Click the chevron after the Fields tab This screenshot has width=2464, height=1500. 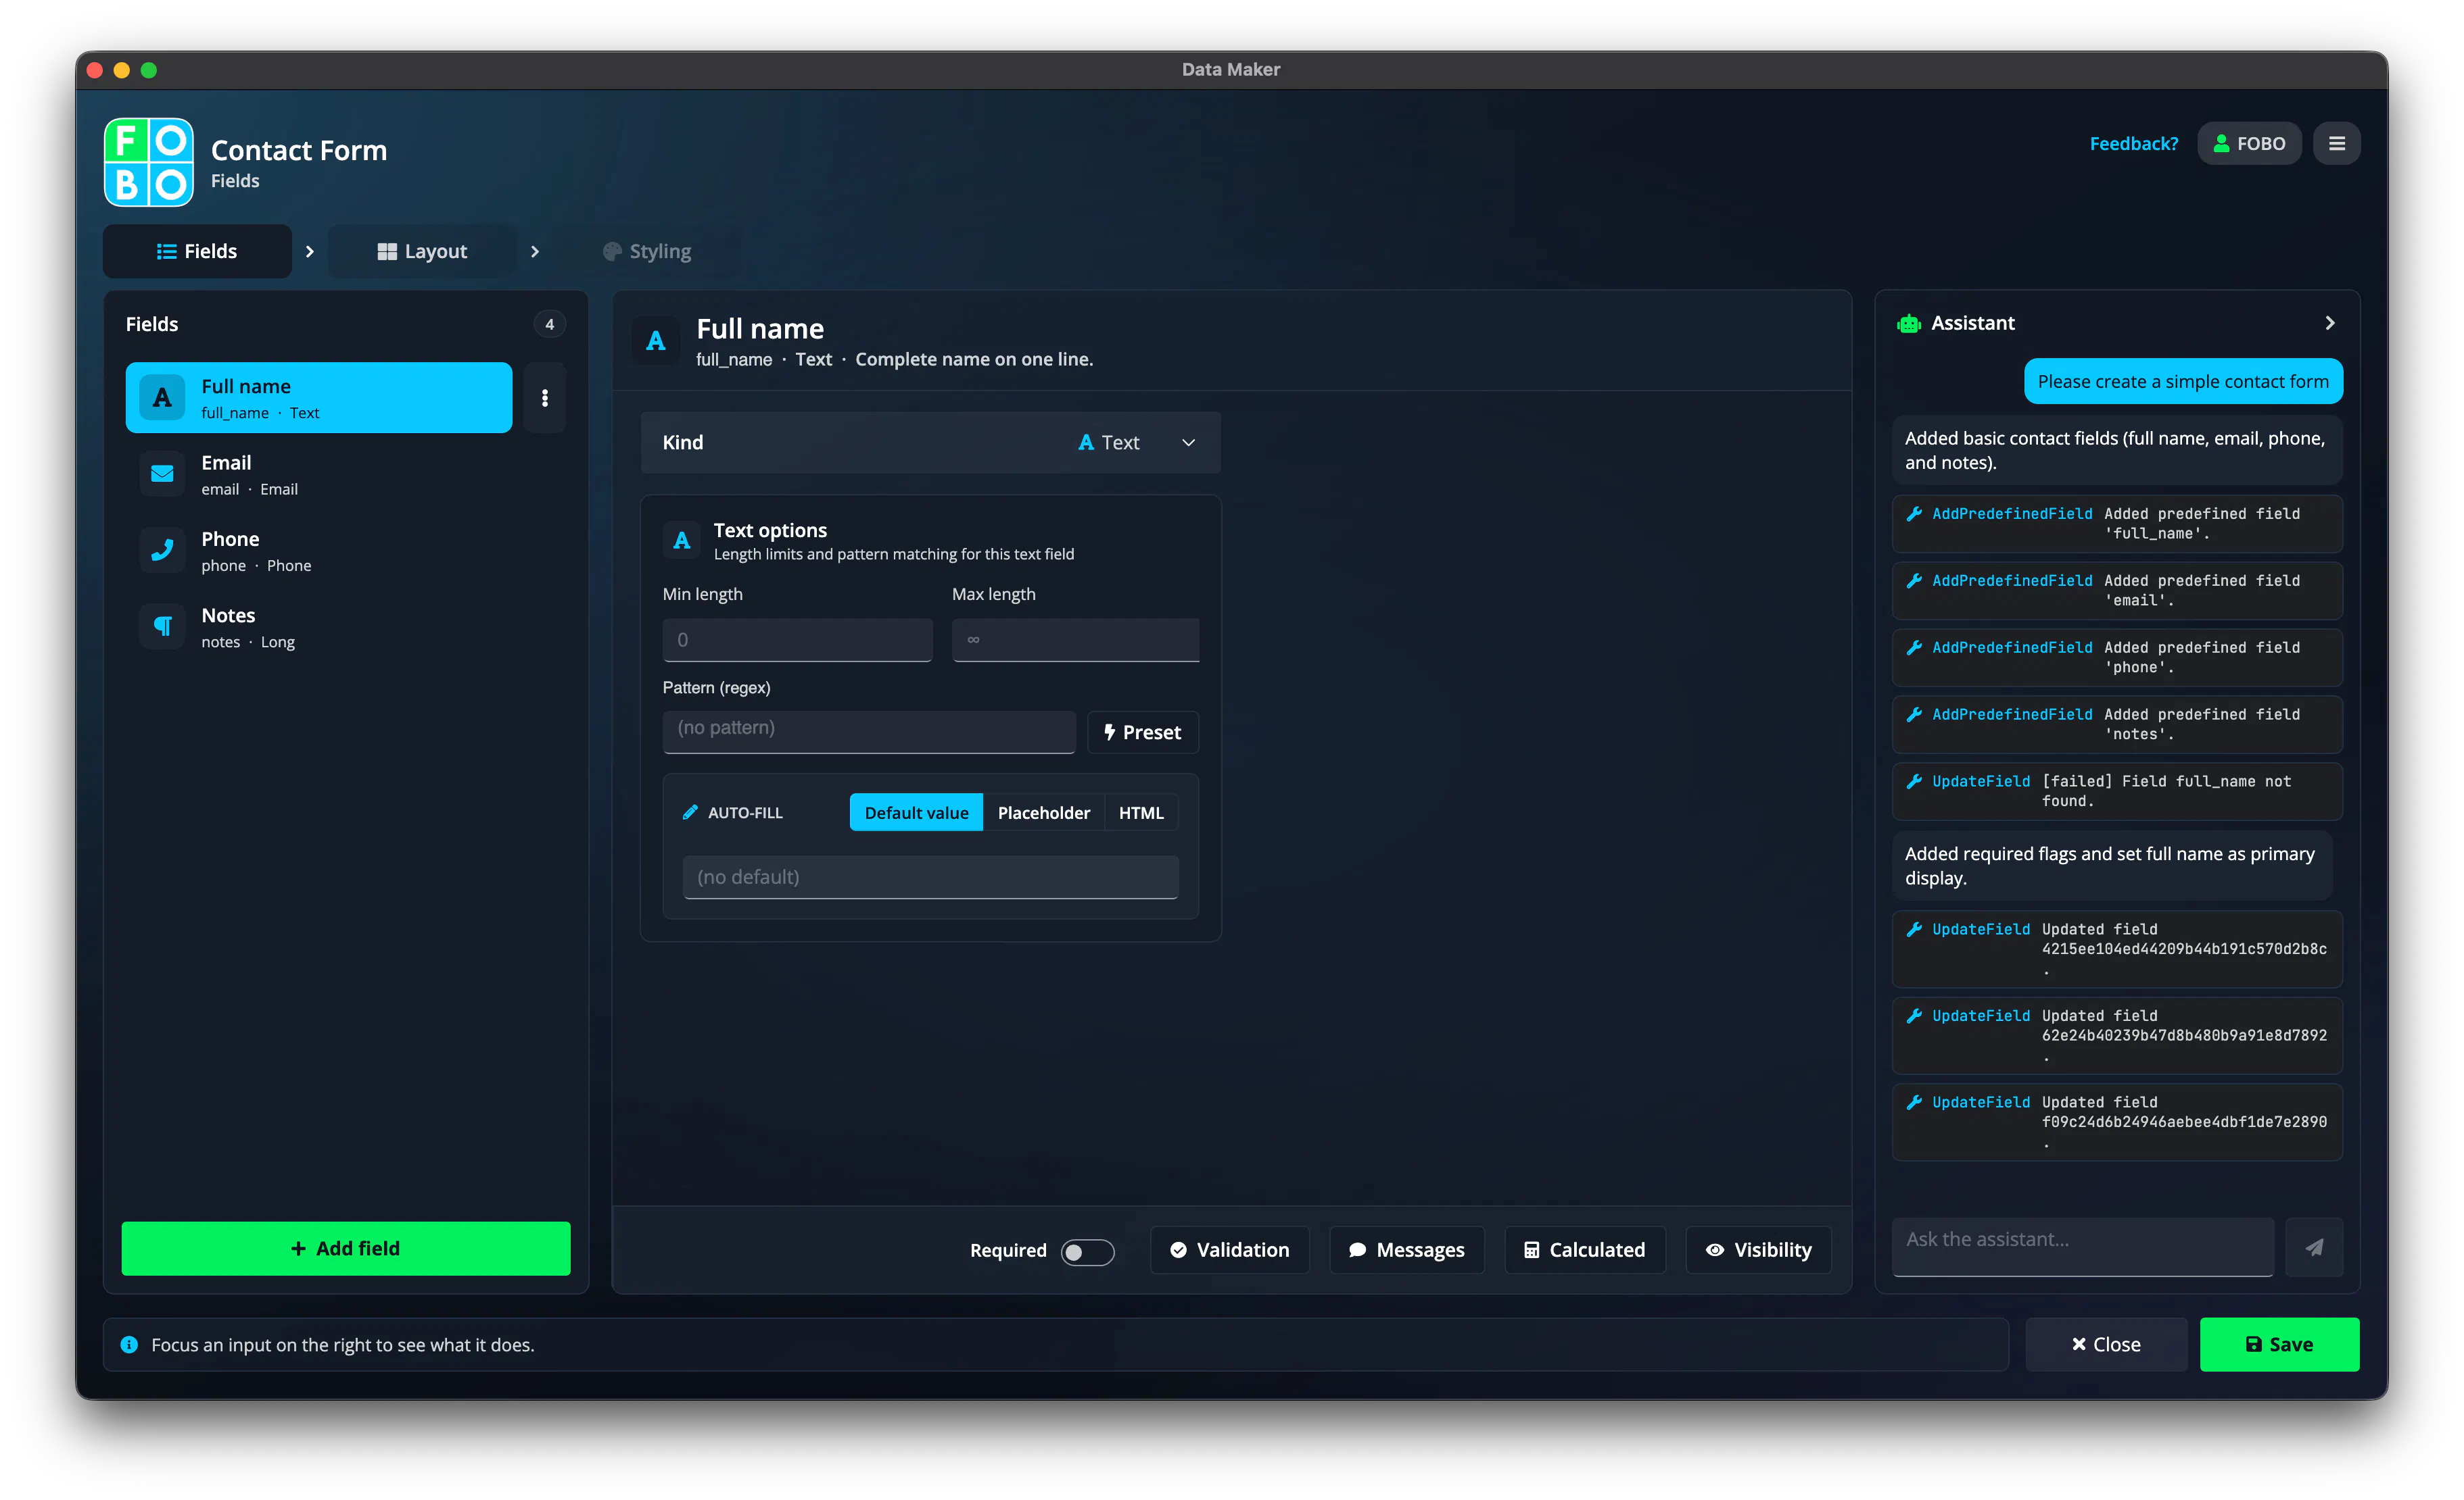[x=310, y=252]
